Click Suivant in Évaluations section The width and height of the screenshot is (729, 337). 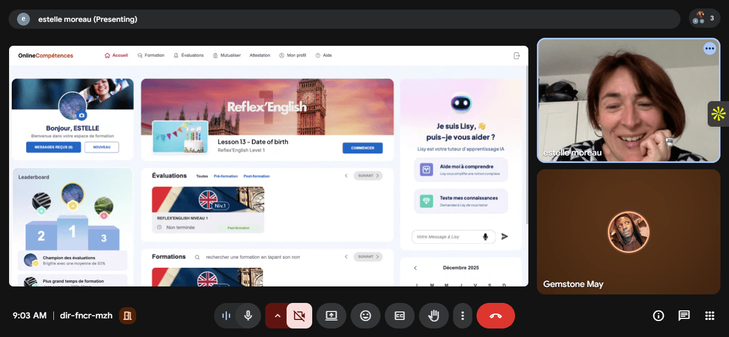(368, 176)
